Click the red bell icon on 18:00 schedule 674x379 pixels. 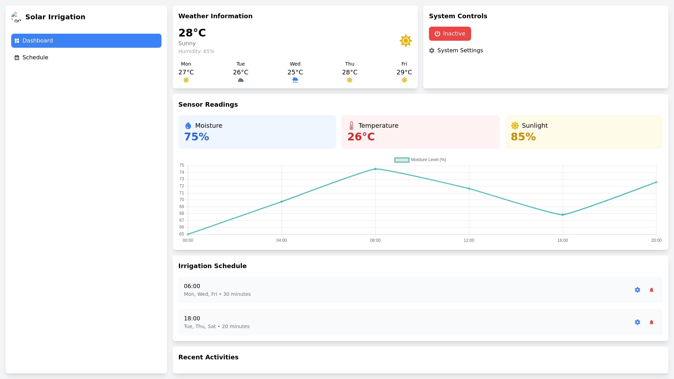tap(652, 322)
